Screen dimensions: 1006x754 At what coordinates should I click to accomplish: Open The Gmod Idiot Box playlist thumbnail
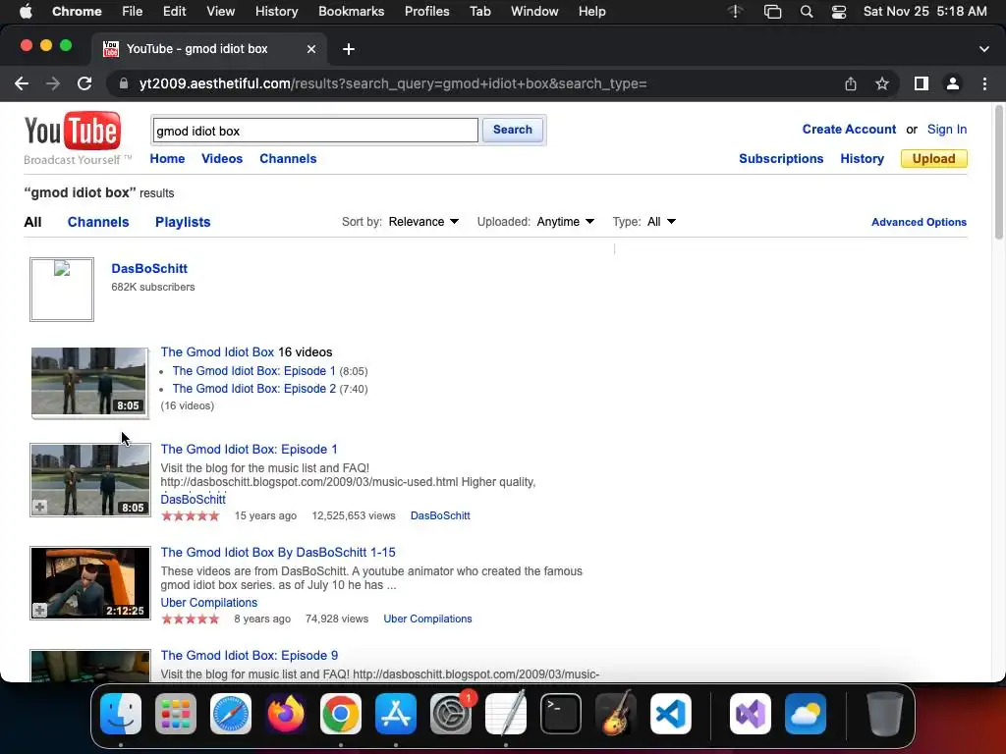tap(89, 382)
